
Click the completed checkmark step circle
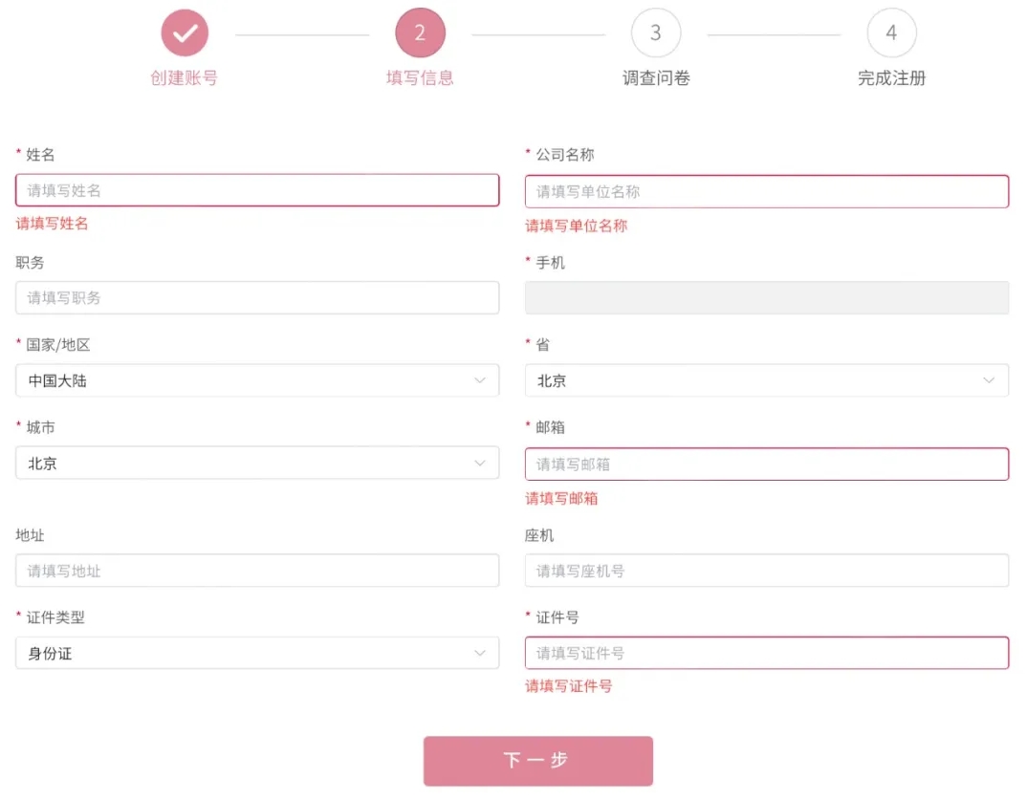(x=185, y=33)
